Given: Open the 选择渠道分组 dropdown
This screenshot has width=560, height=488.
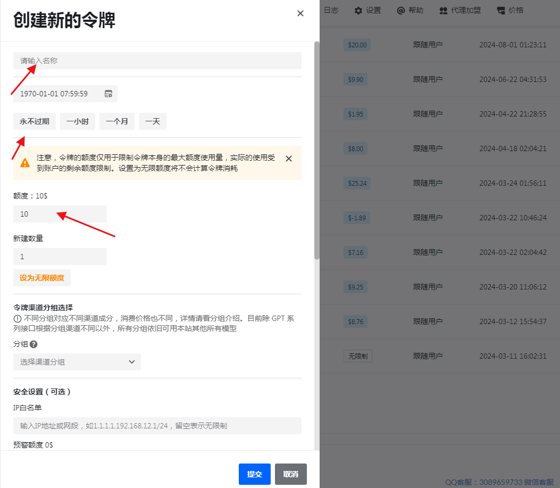Looking at the screenshot, I should [77, 362].
